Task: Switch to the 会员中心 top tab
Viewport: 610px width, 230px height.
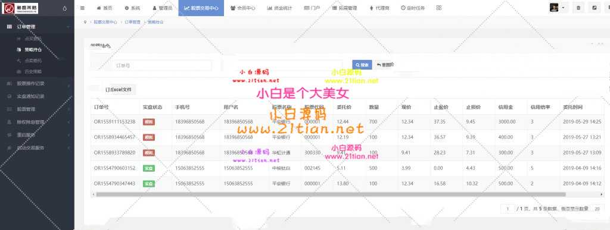Action: pos(242,8)
